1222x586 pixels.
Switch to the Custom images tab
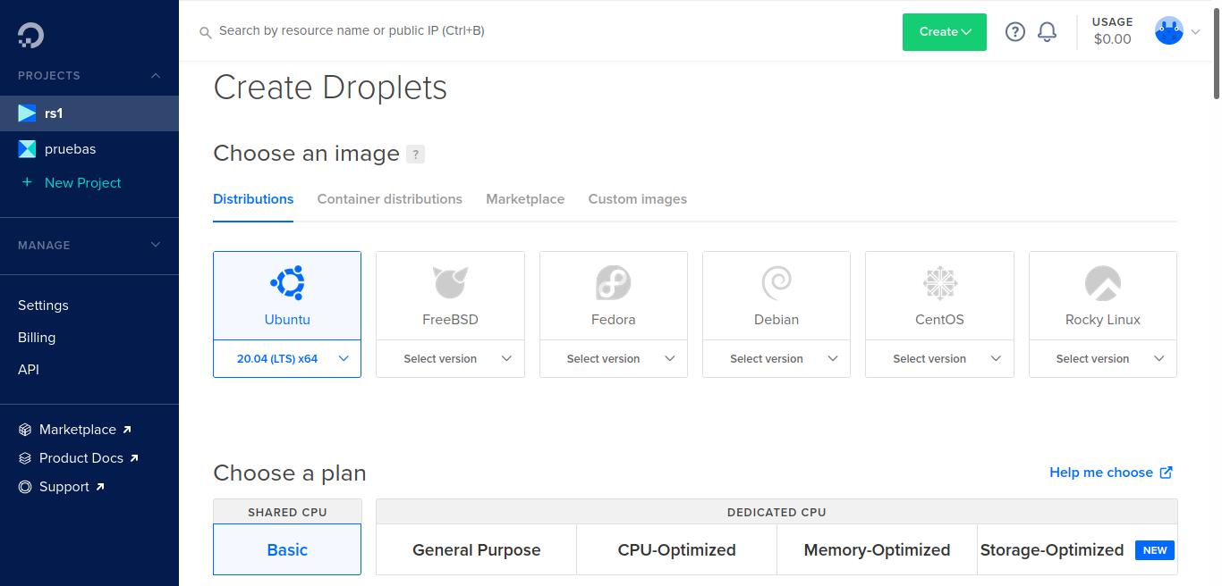coord(638,199)
